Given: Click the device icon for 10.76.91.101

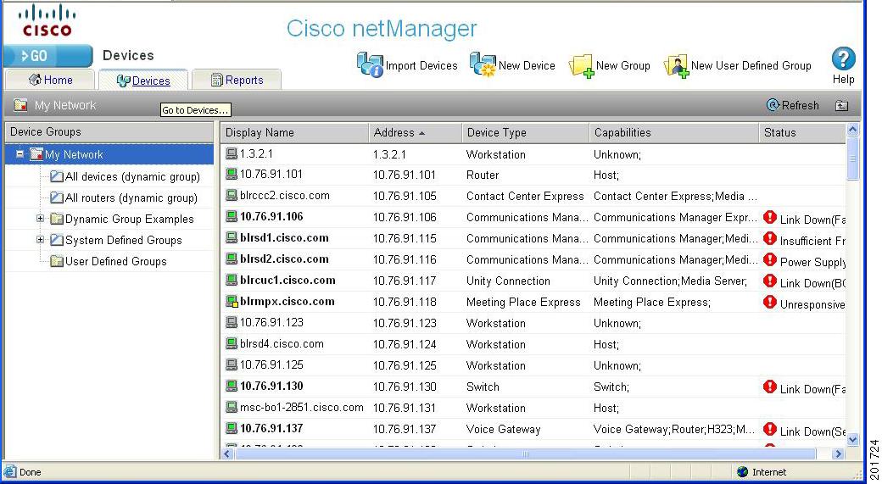Looking at the screenshot, I should click(x=232, y=175).
